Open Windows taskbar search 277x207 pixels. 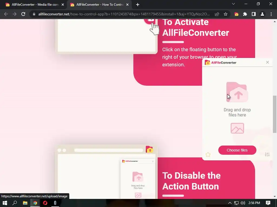coord(15,203)
